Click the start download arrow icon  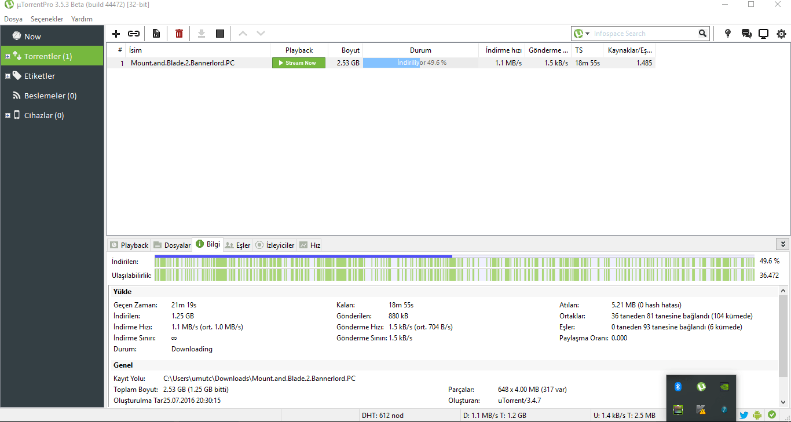click(202, 34)
